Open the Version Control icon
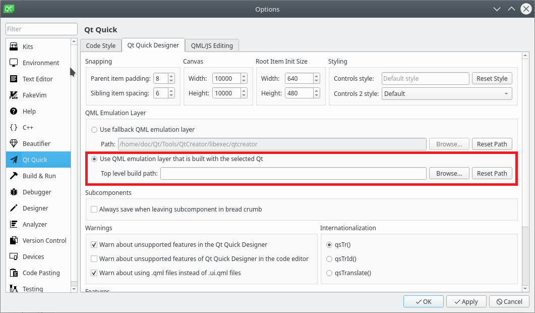The height and width of the screenshot is (313, 535). pos(14,240)
